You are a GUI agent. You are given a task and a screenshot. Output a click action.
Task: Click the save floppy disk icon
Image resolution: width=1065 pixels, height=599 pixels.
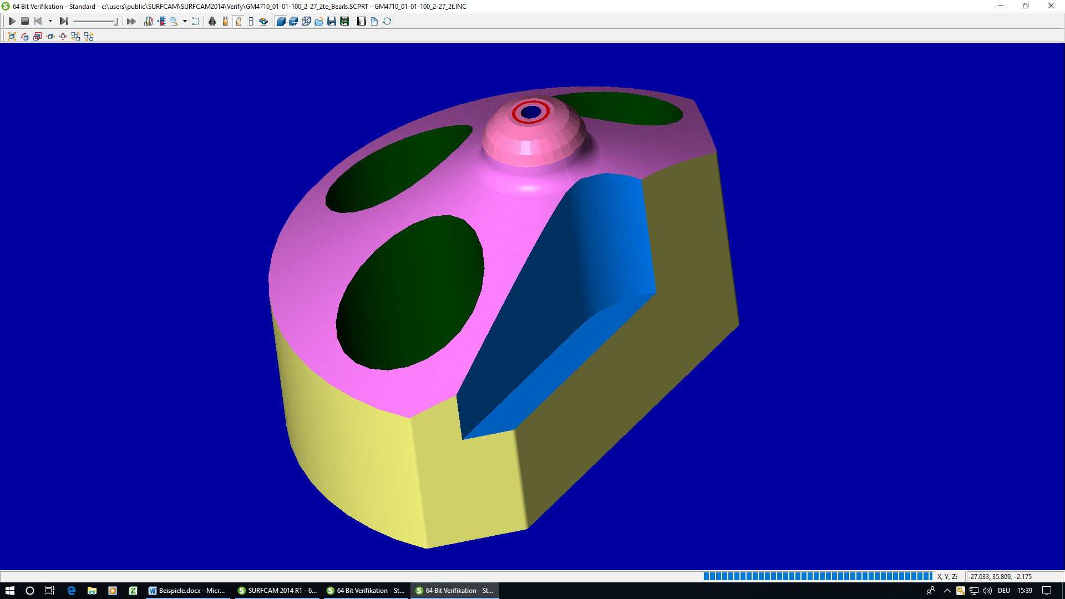tap(332, 21)
